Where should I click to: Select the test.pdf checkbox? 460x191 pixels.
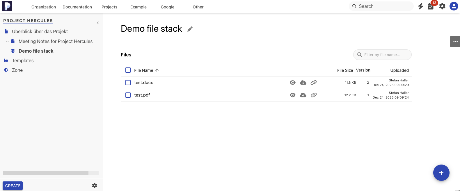(x=128, y=95)
